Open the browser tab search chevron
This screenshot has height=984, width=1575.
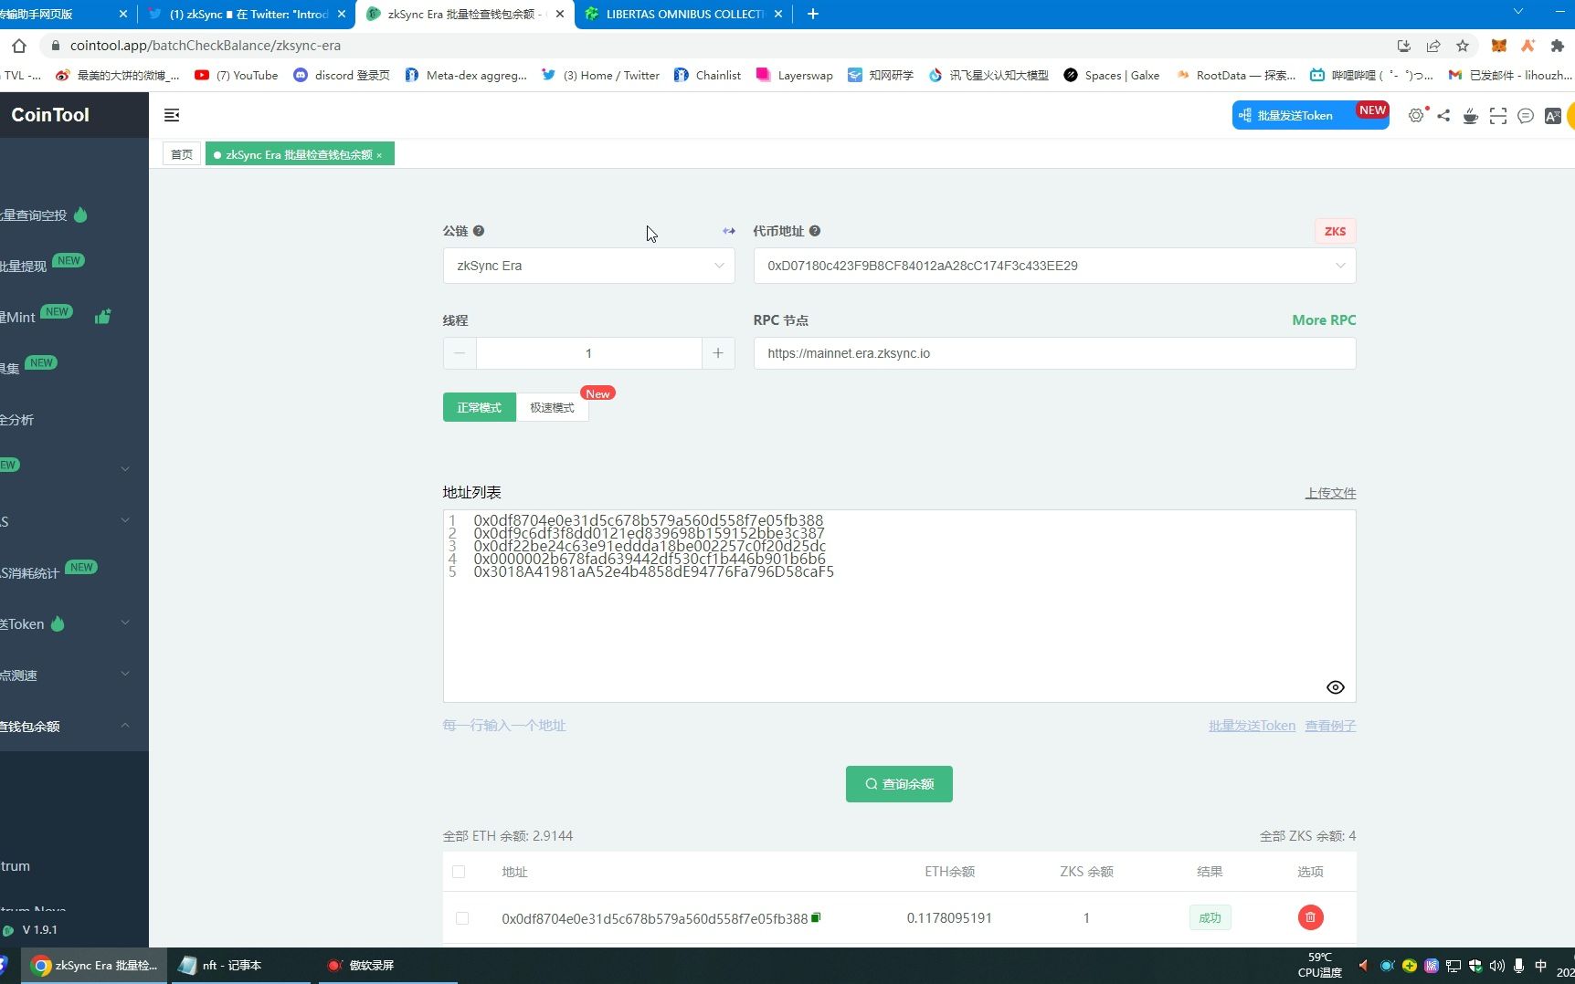pos(1517,12)
